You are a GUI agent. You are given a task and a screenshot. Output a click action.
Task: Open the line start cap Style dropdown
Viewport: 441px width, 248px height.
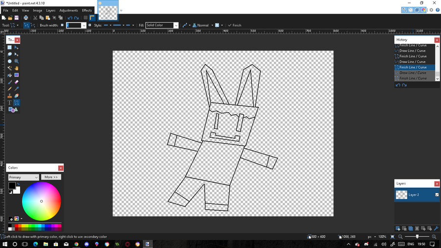108,25
